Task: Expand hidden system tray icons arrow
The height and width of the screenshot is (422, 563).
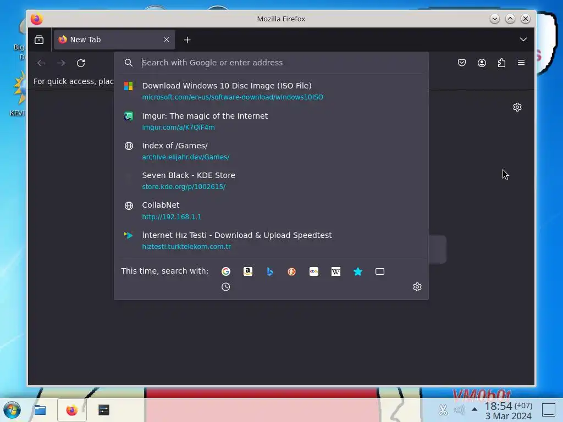Action: pos(474,409)
